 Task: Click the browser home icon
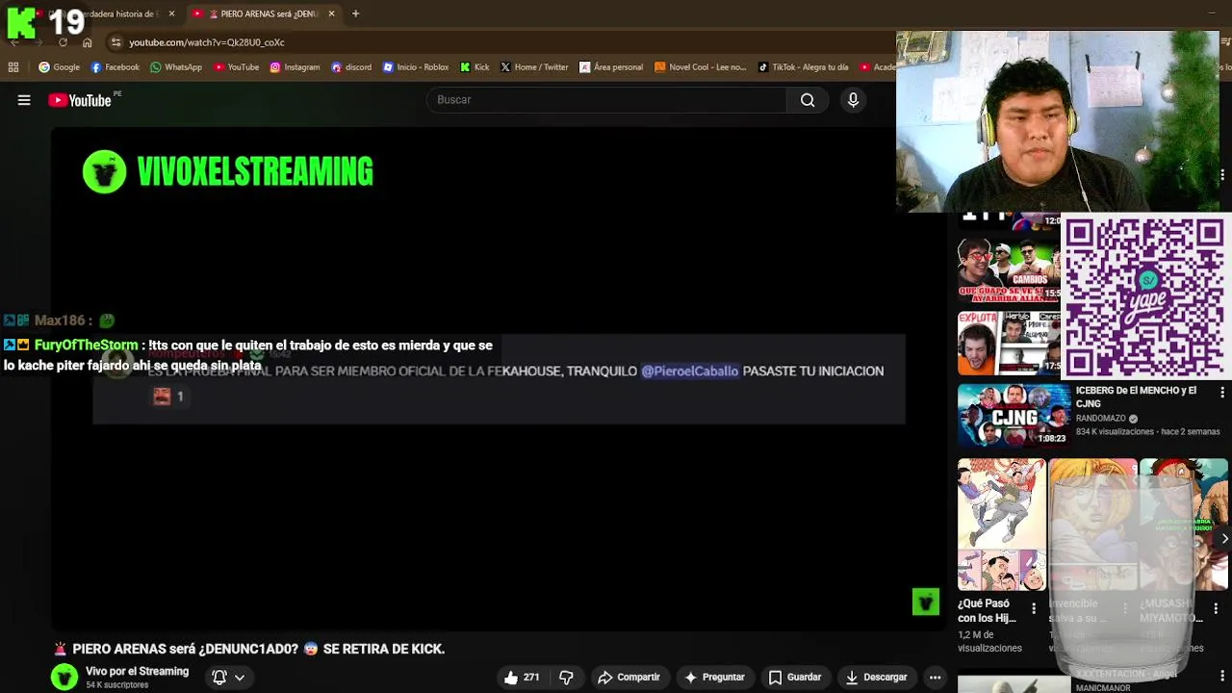[87, 42]
